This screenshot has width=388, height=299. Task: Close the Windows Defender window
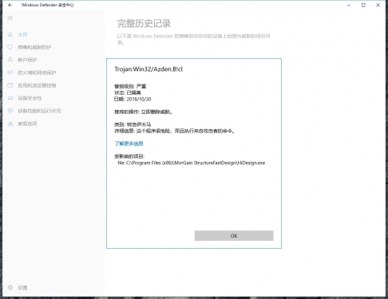(378, 5)
